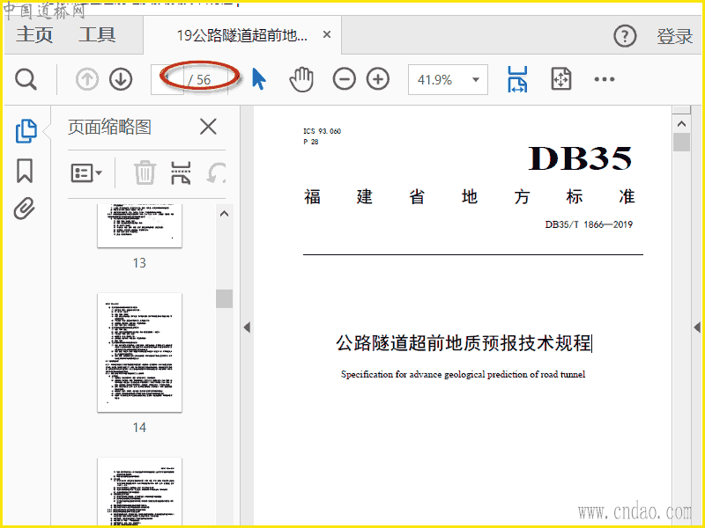Image resolution: width=705 pixels, height=528 pixels.
Task: Click the DB35/T 1866—2019 standard number
Action: click(589, 224)
